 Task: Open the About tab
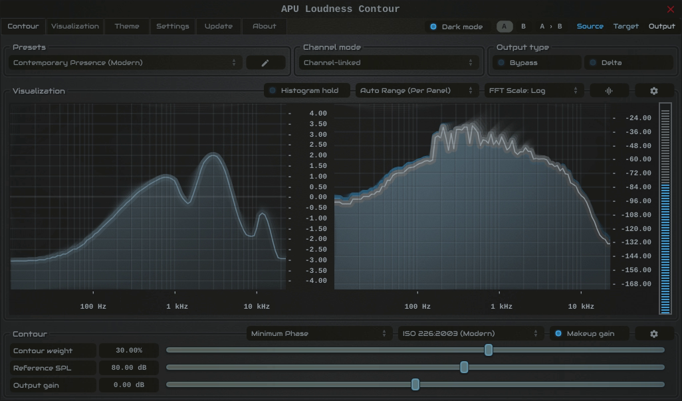pyautogui.click(x=264, y=27)
